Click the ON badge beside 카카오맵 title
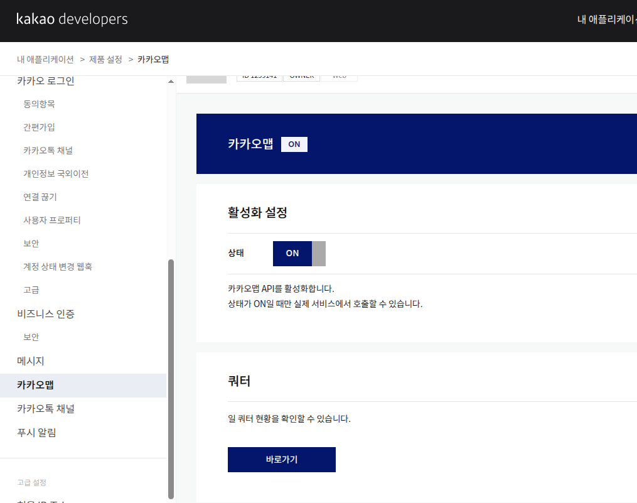637x503 pixels. pos(294,144)
